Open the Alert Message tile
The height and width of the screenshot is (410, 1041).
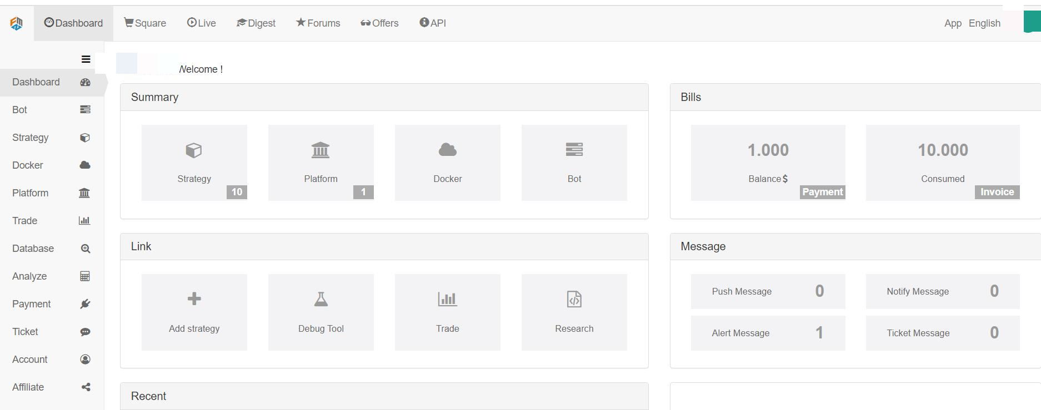(x=768, y=333)
